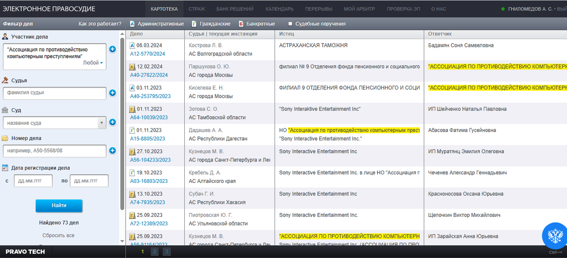Click the start date 'с' field

(x=33, y=181)
